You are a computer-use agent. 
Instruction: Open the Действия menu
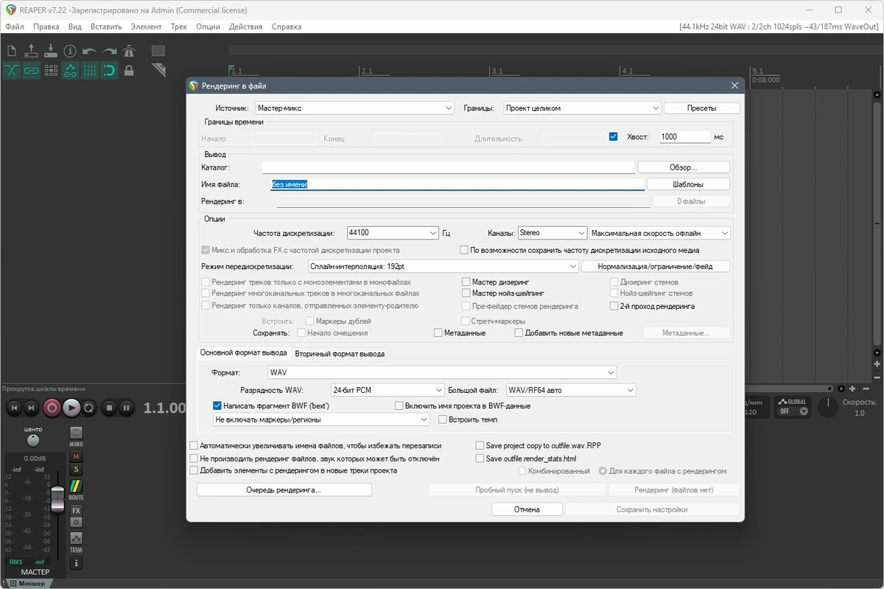click(246, 27)
